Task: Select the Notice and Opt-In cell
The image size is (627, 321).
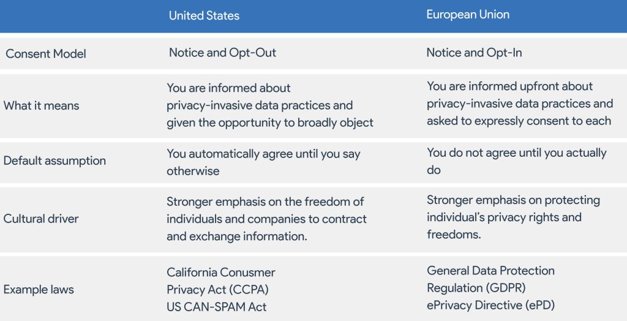Action: point(474,53)
